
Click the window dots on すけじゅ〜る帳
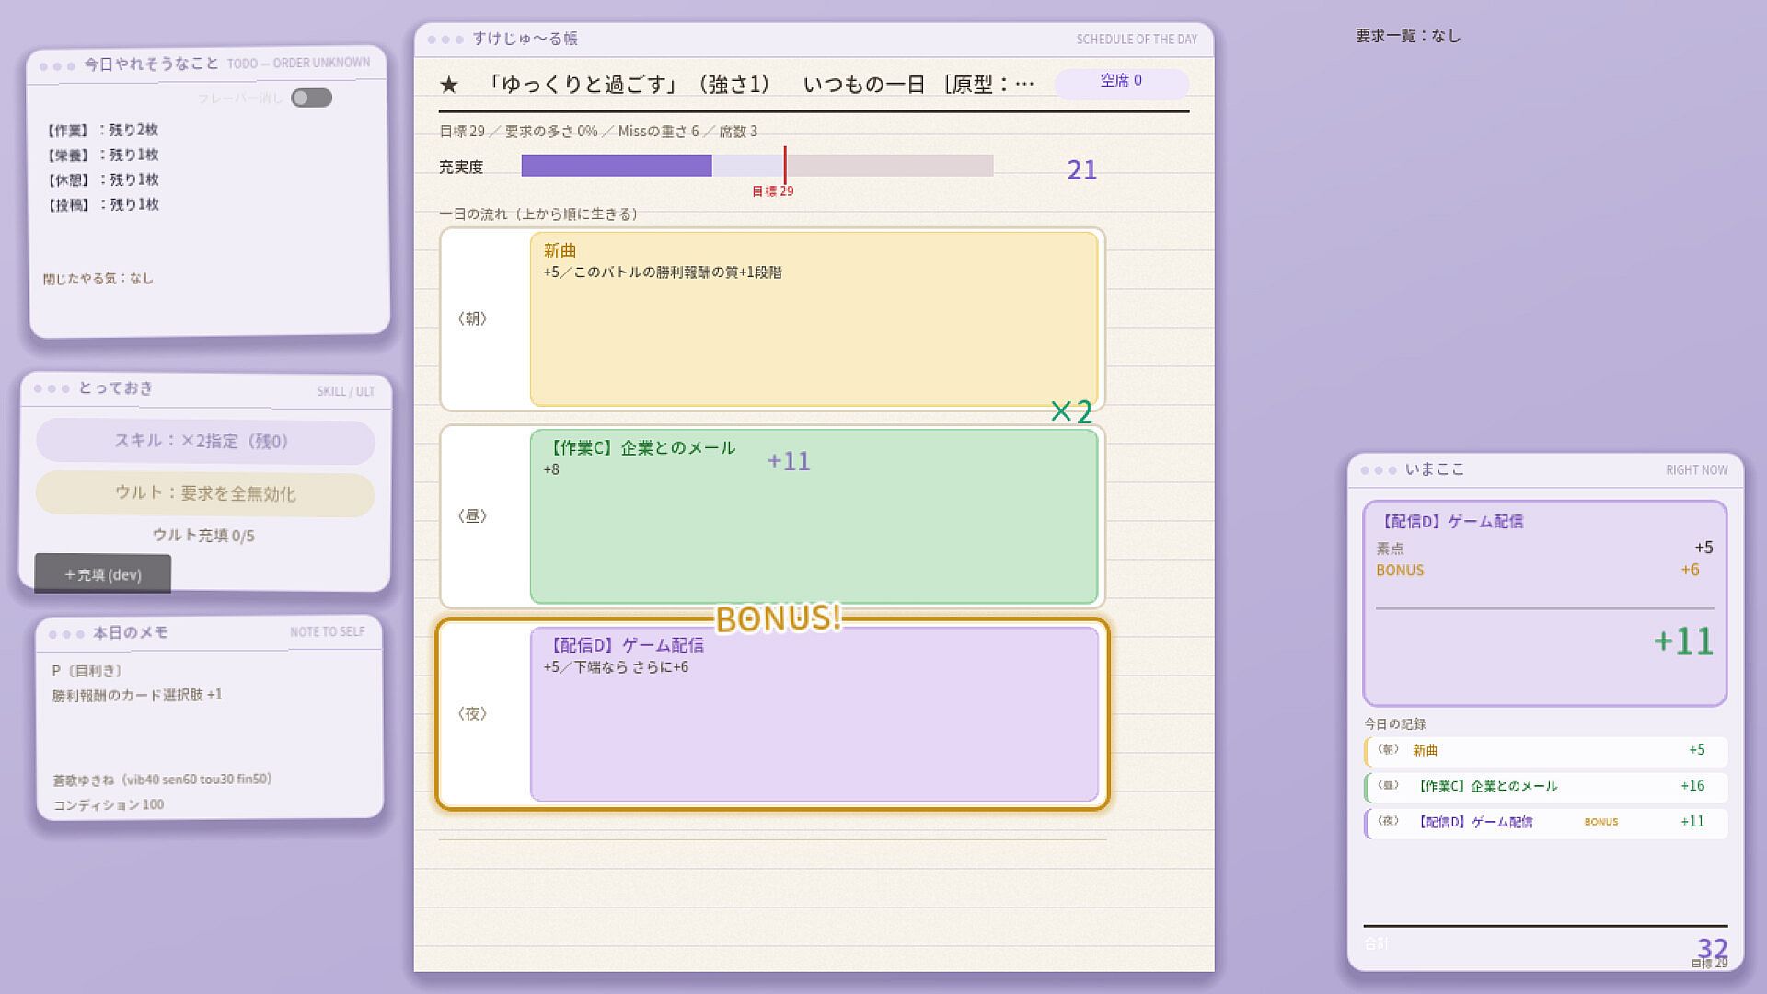pos(446,40)
